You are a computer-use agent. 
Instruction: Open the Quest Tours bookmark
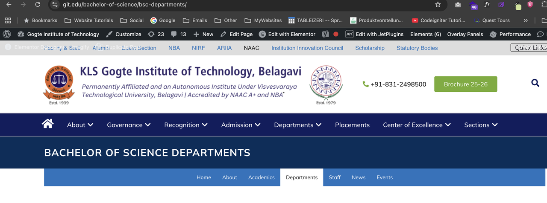(x=492, y=20)
